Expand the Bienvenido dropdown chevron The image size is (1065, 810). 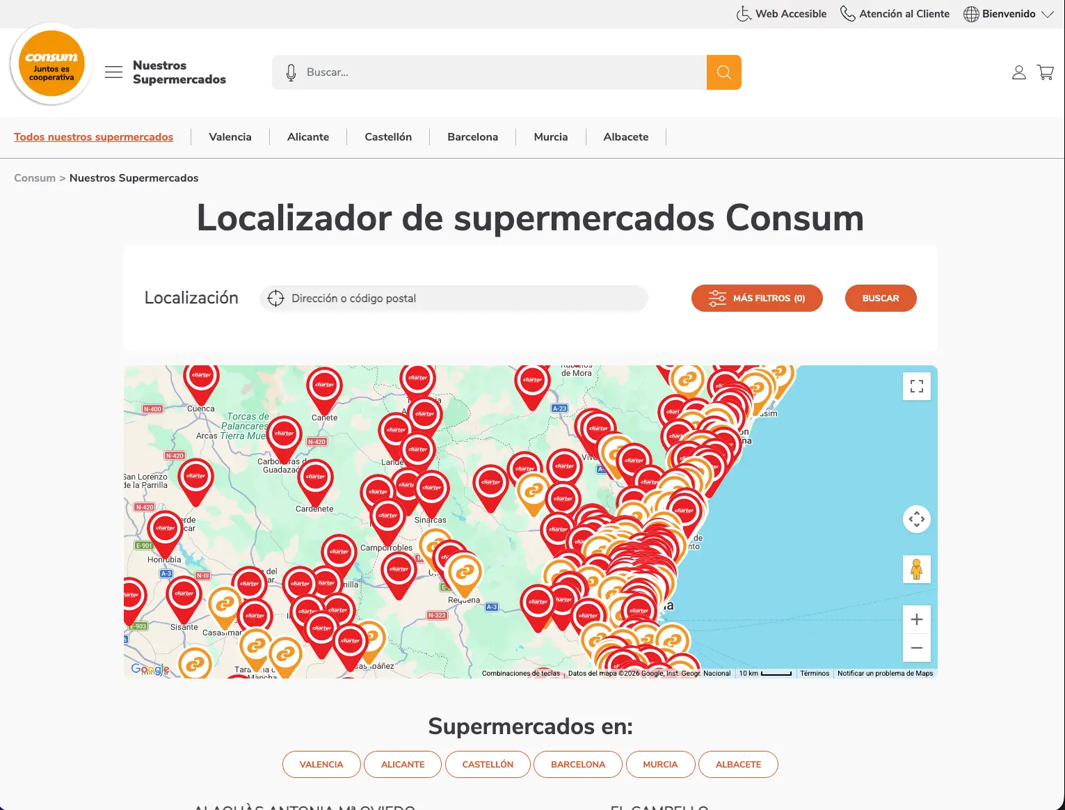pyautogui.click(x=1048, y=14)
